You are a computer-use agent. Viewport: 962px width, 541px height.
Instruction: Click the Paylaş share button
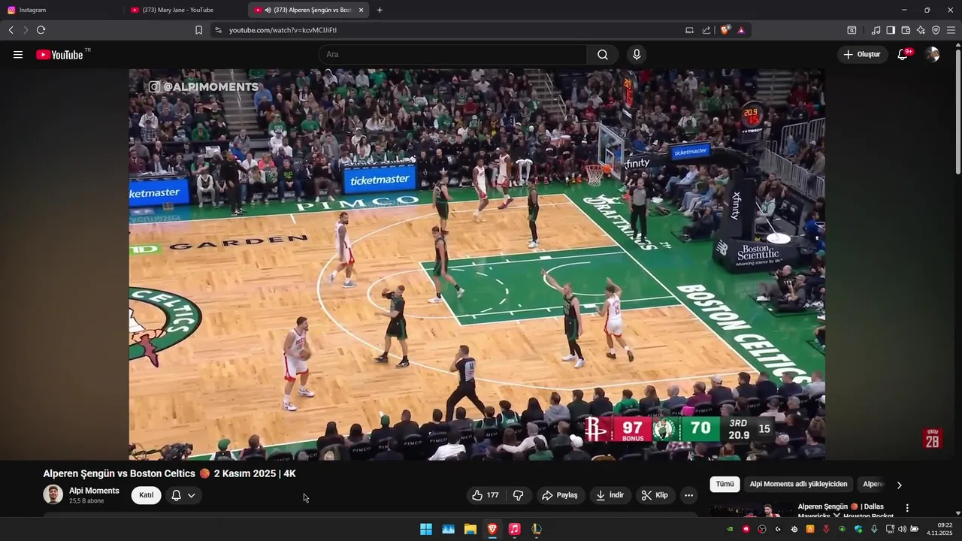(560, 495)
